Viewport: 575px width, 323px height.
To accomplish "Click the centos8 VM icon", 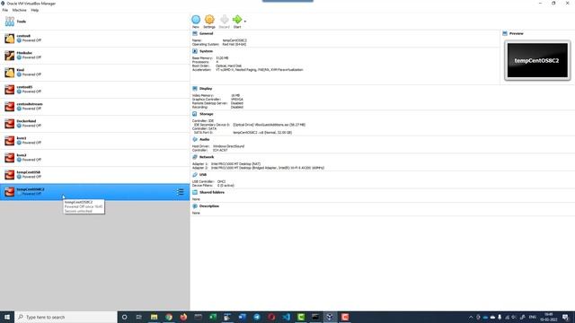I will point(10,39).
